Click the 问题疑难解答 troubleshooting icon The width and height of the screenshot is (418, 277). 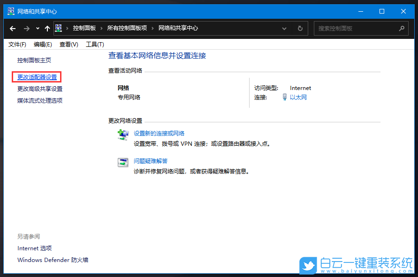[123, 162]
